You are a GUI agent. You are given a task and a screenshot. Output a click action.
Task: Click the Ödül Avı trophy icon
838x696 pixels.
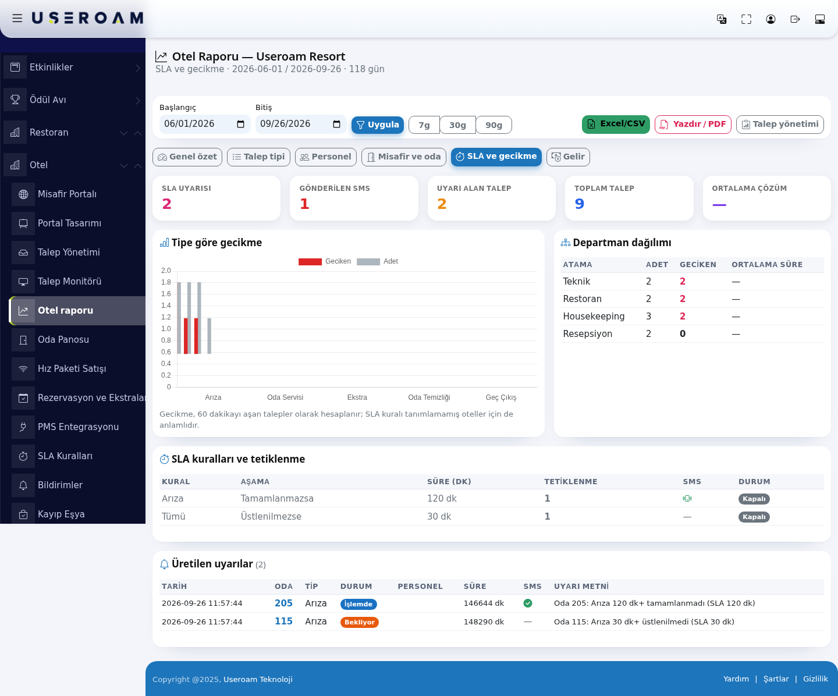coord(15,100)
